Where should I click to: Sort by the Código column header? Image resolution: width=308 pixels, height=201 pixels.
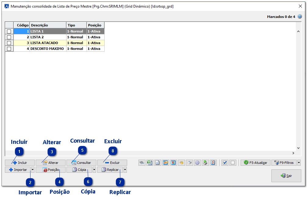pos(22,25)
